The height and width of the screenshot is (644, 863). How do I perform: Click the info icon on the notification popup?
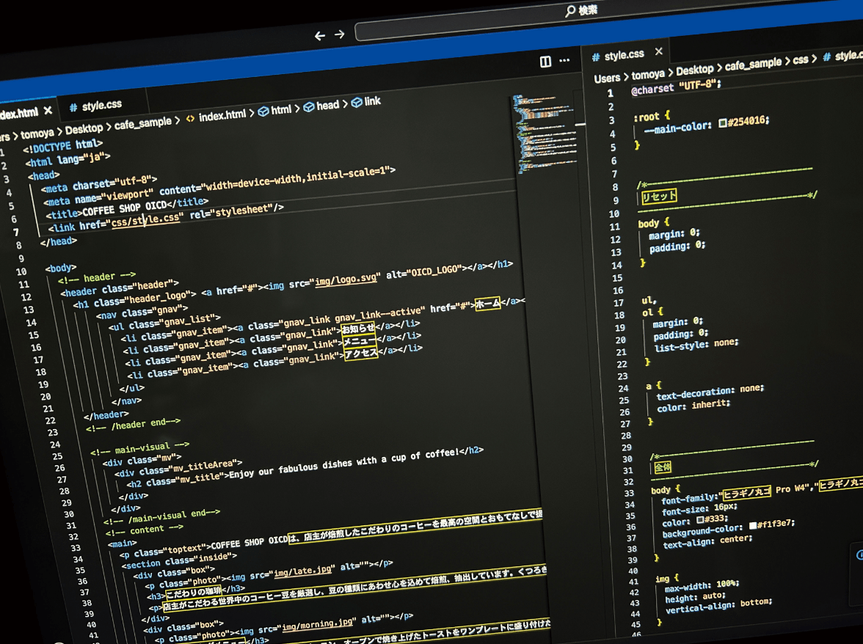pos(859,555)
